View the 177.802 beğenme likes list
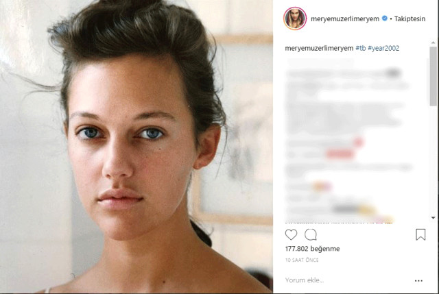The image size is (439, 294). point(313,249)
